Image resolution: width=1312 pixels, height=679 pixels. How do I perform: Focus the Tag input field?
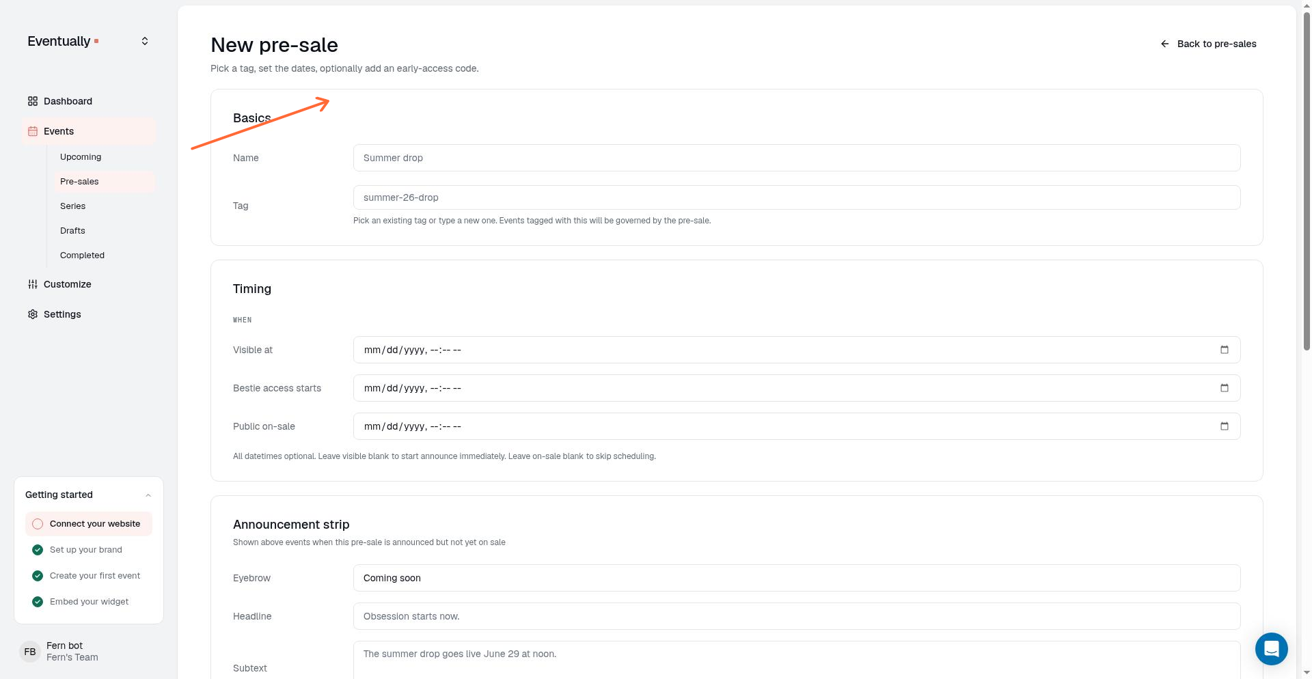[x=797, y=197]
